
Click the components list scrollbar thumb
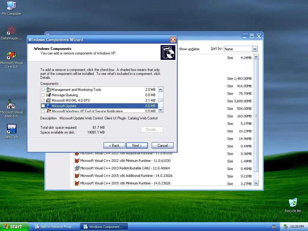(161, 100)
